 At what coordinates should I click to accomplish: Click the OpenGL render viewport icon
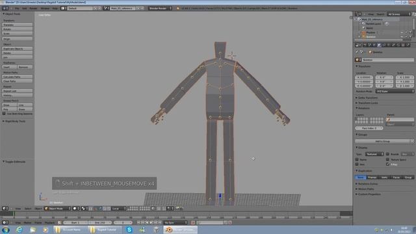click(177, 209)
